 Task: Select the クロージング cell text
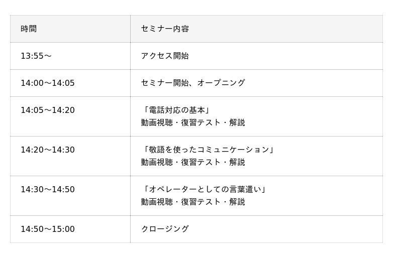click(165, 229)
